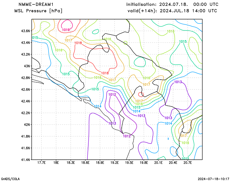Image resolution: width=234 pixels, height=181 pixels.
Task: Select the 2024-07-18-10:17 timestamp
Action: pos(214,179)
